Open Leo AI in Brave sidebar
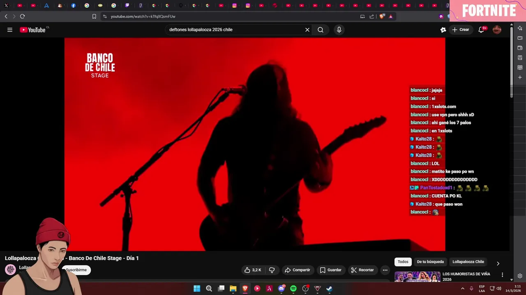Image resolution: width=526 pixels, height=295 pixels. [x=520, y=28]
